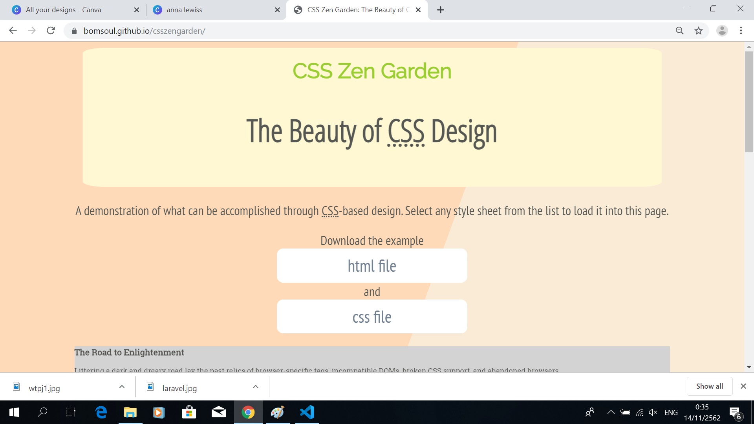Switch to Chrome on the taskbar
The image size is (754, 424).
pyautogui.click(x=248, y=412)
